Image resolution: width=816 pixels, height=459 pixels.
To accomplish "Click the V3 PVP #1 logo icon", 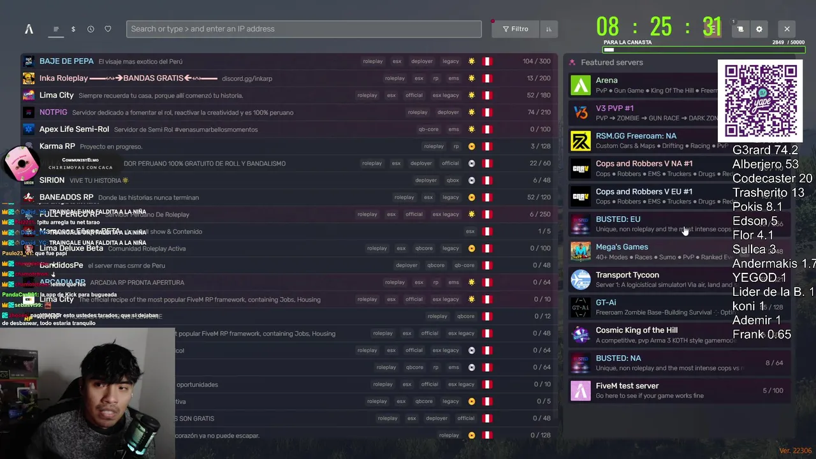I will pyautogui.click(x=580, y=113).
